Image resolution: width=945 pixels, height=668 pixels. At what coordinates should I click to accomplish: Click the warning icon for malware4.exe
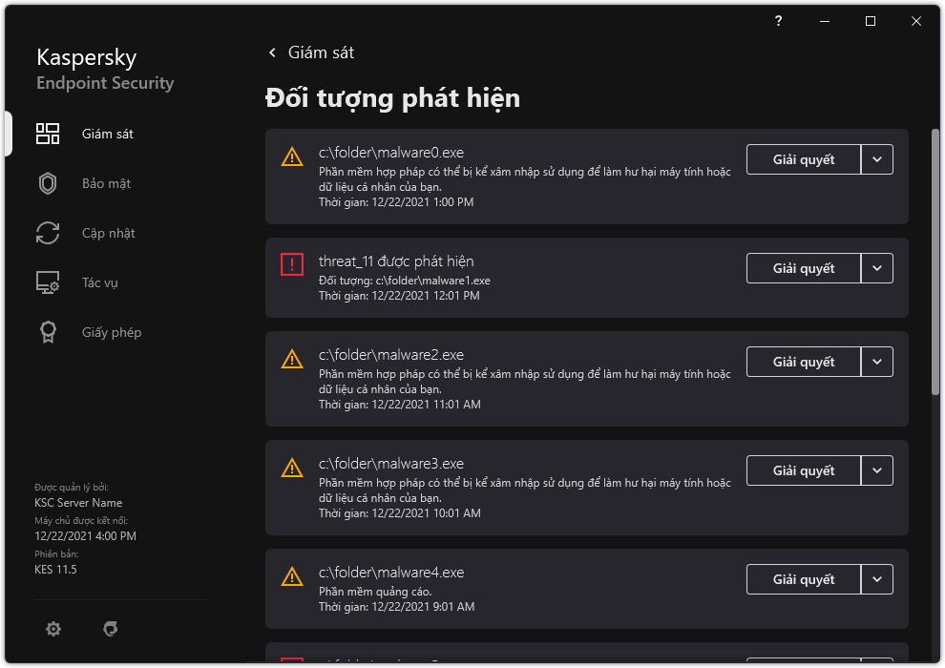click(291, 577)
